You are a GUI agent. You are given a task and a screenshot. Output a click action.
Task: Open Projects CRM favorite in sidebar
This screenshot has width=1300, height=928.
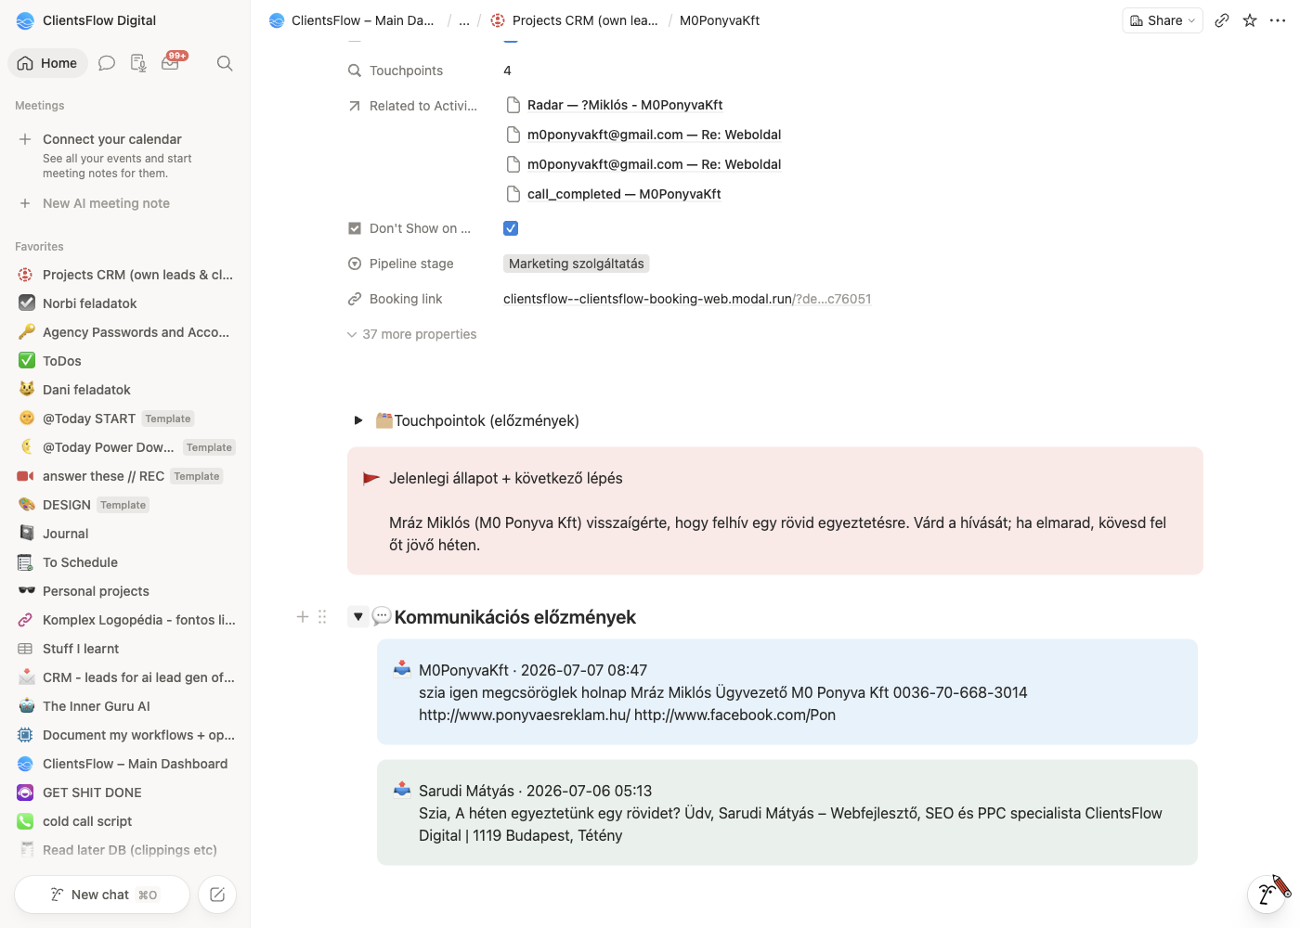125,275
